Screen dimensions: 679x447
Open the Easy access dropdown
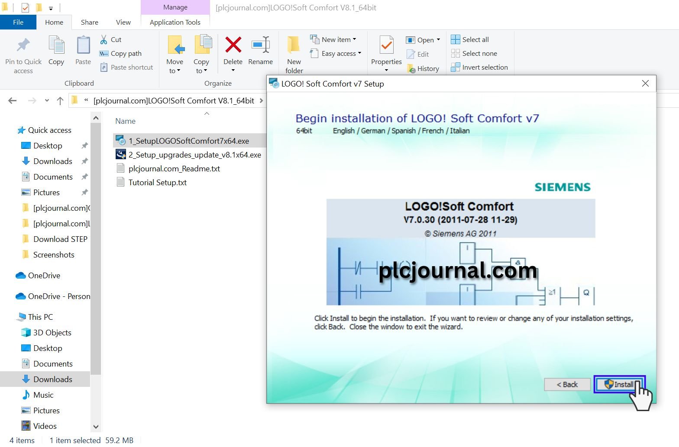pos(336,53)
